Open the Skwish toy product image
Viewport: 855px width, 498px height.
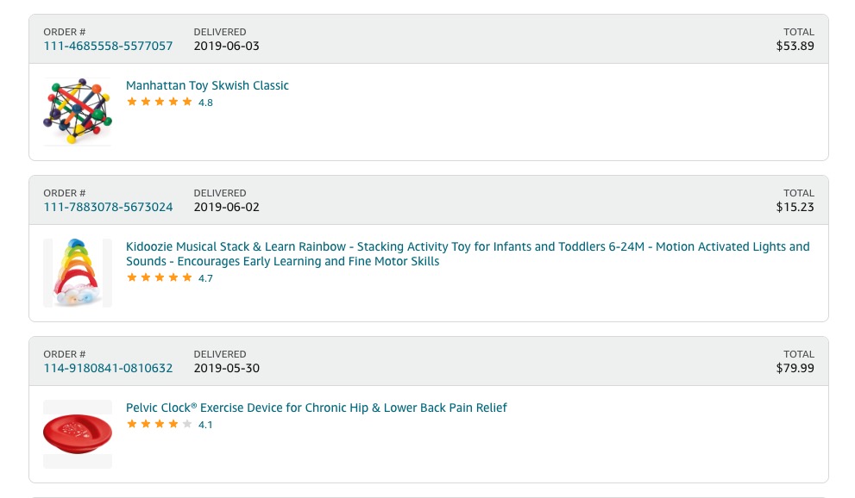coord(78,112)
